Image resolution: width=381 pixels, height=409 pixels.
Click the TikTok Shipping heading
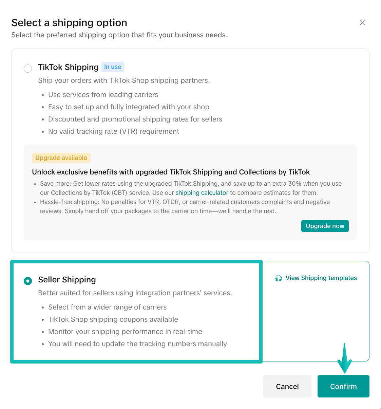(x=68, y=67)
